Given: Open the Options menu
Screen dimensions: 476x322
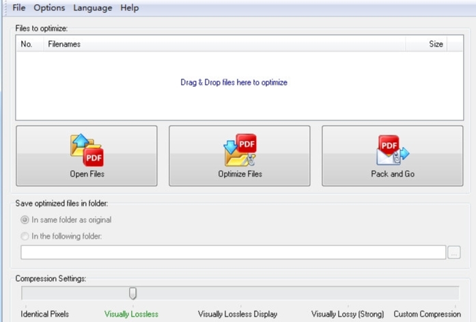Looking at the screenshot, I should point(49,8).
